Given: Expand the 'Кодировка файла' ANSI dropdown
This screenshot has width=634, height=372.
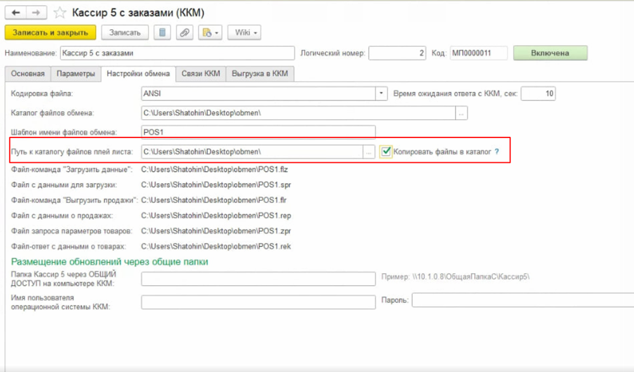Looking at the screenshot, I should (381, 94).
